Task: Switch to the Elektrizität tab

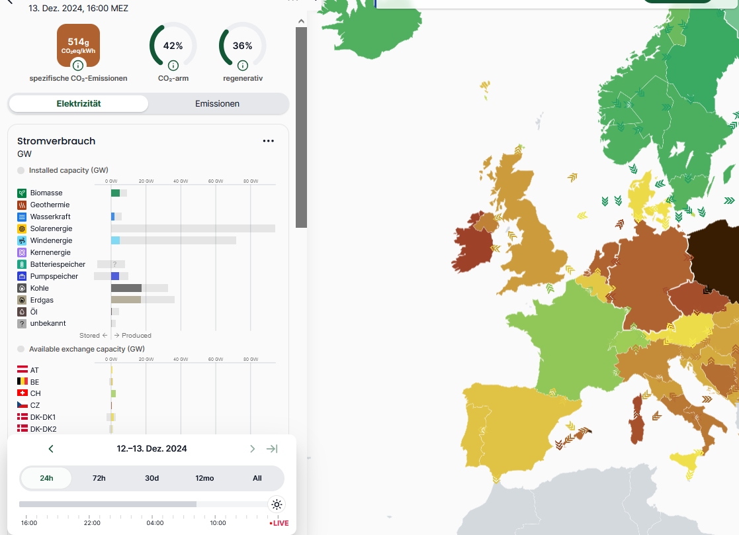Action: [x=79, y=104]
